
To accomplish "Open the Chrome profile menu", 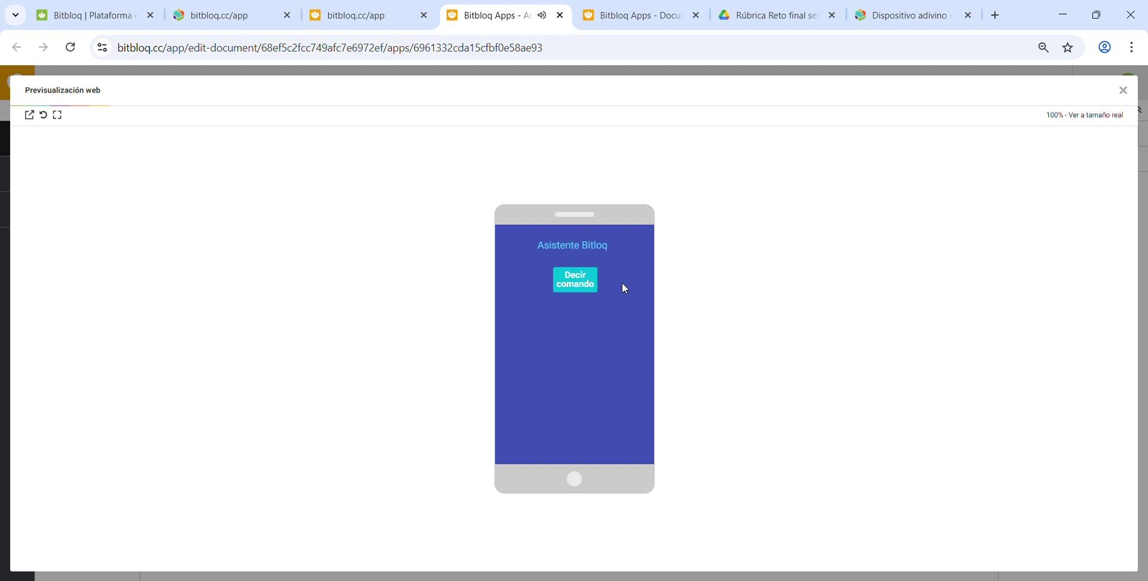I will coord(1104,47).
